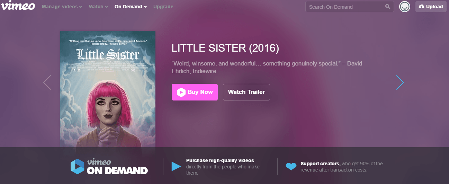
Task: Click the blue heart icon
Action: 291,167
